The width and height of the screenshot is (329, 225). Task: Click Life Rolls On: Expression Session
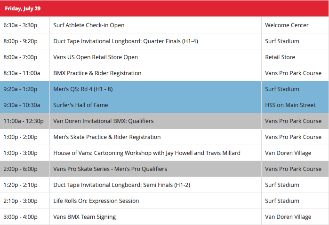click(x=96, y=201)
